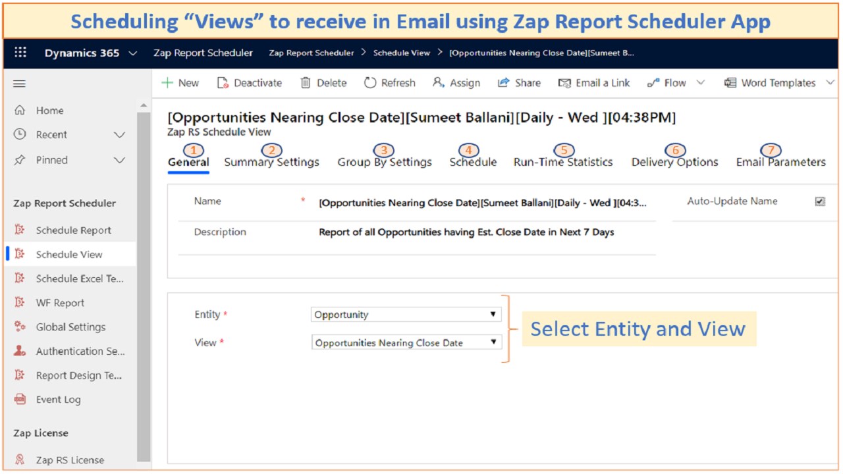The image size is (843, 474).
Task: Click the Email a Link envelope icon
Action: [564, 83]
